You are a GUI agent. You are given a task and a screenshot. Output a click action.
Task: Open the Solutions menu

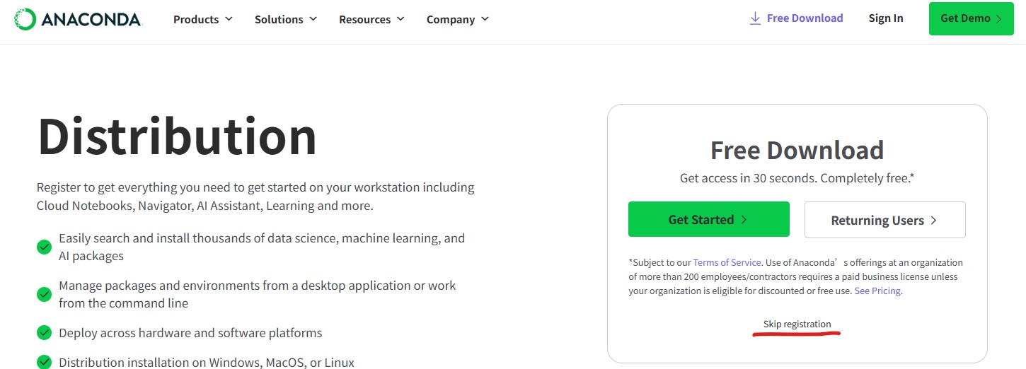click(286, 19)
